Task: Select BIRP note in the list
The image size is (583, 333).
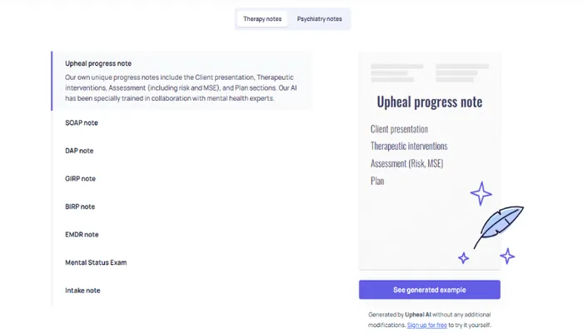Action: [80, 206]
